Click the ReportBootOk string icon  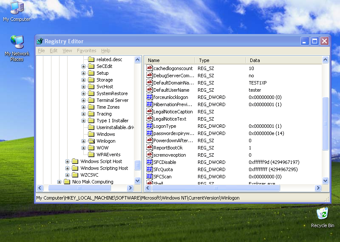150,148
